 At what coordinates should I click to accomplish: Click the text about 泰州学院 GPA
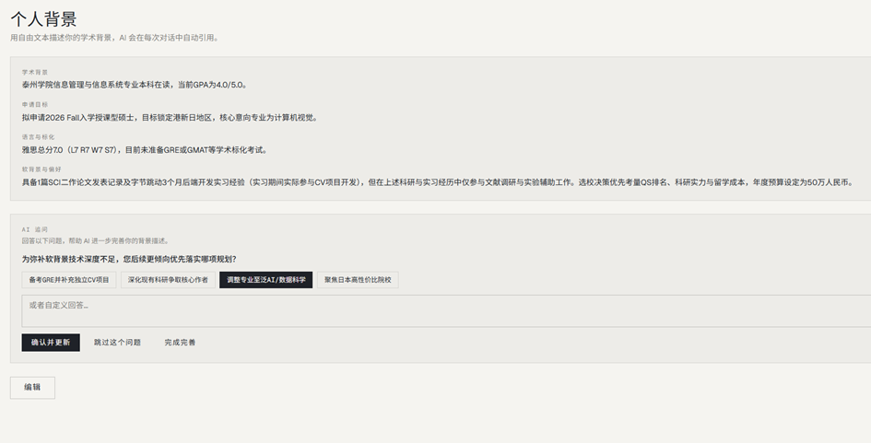pos(135,85)
